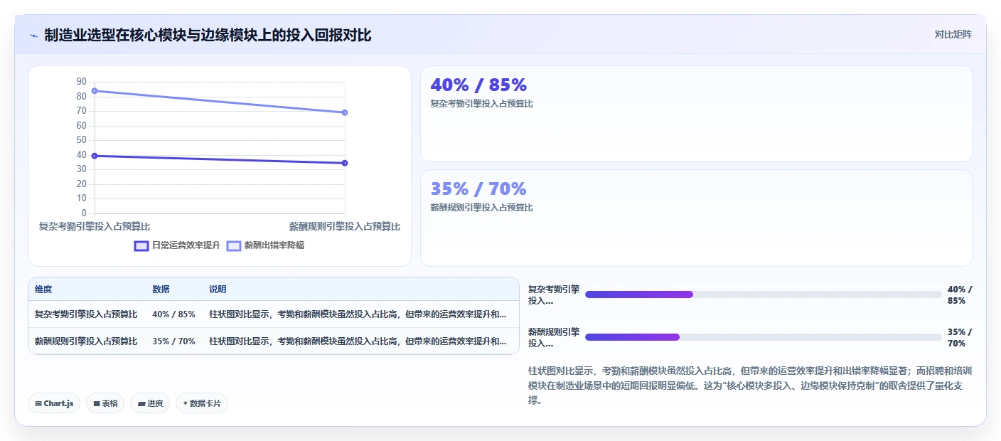Click the 复杂考勤引擎投入… progress label
This screenshot has width=1001, height=441.
(x=554, y=295)
